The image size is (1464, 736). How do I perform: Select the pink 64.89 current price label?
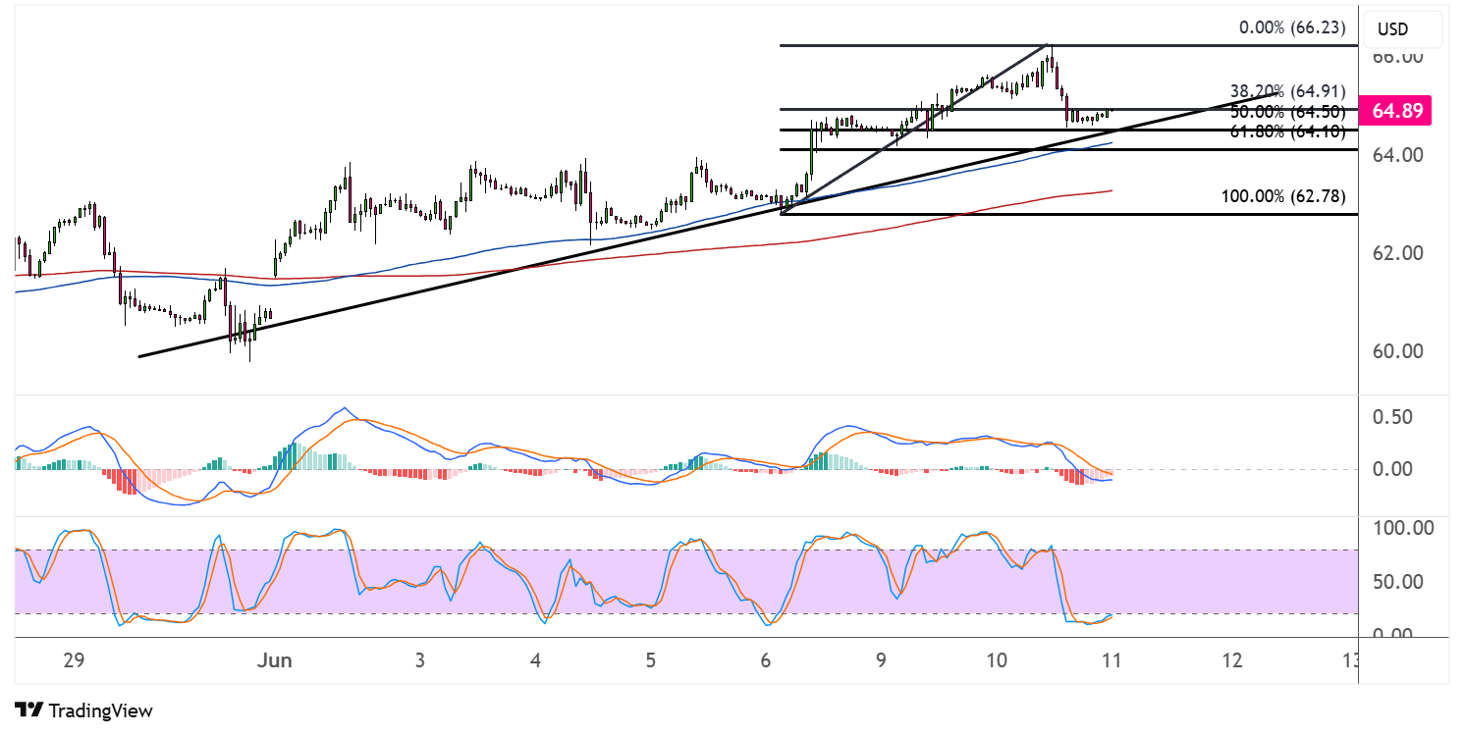click(x=1394, y=111)
